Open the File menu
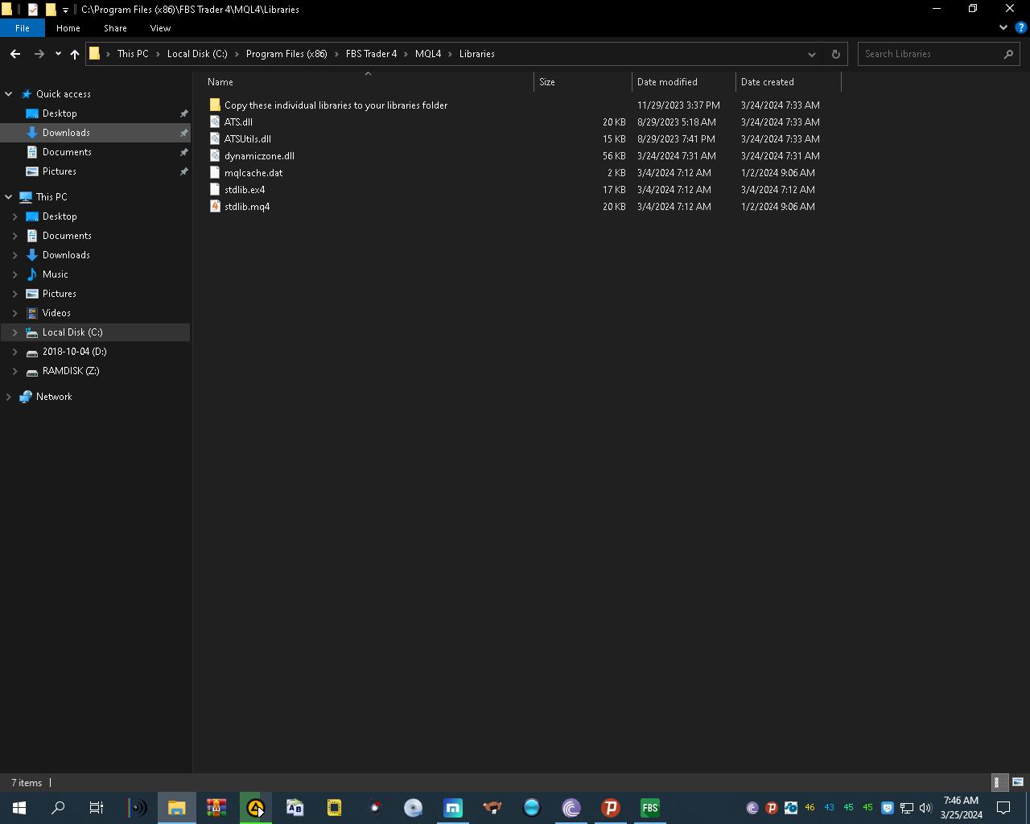 (x=23, y=28)
